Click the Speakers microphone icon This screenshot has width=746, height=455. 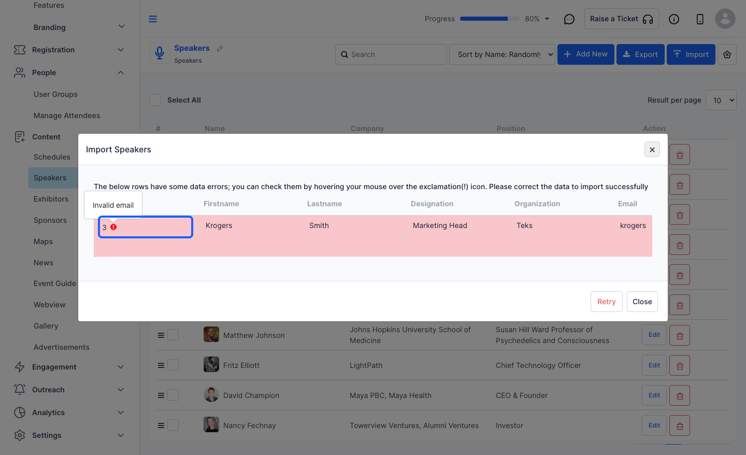coord(160,53)
